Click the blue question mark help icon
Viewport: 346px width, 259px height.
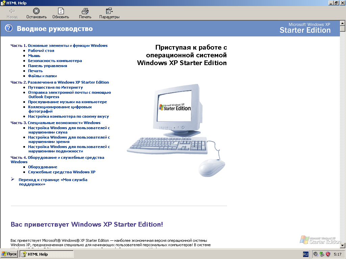pos(9,28)
